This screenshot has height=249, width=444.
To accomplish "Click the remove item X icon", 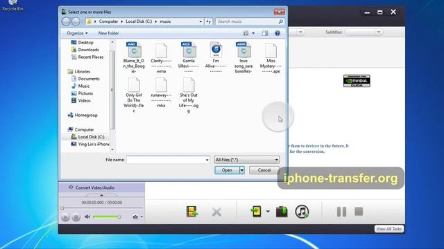I will 216,212.
